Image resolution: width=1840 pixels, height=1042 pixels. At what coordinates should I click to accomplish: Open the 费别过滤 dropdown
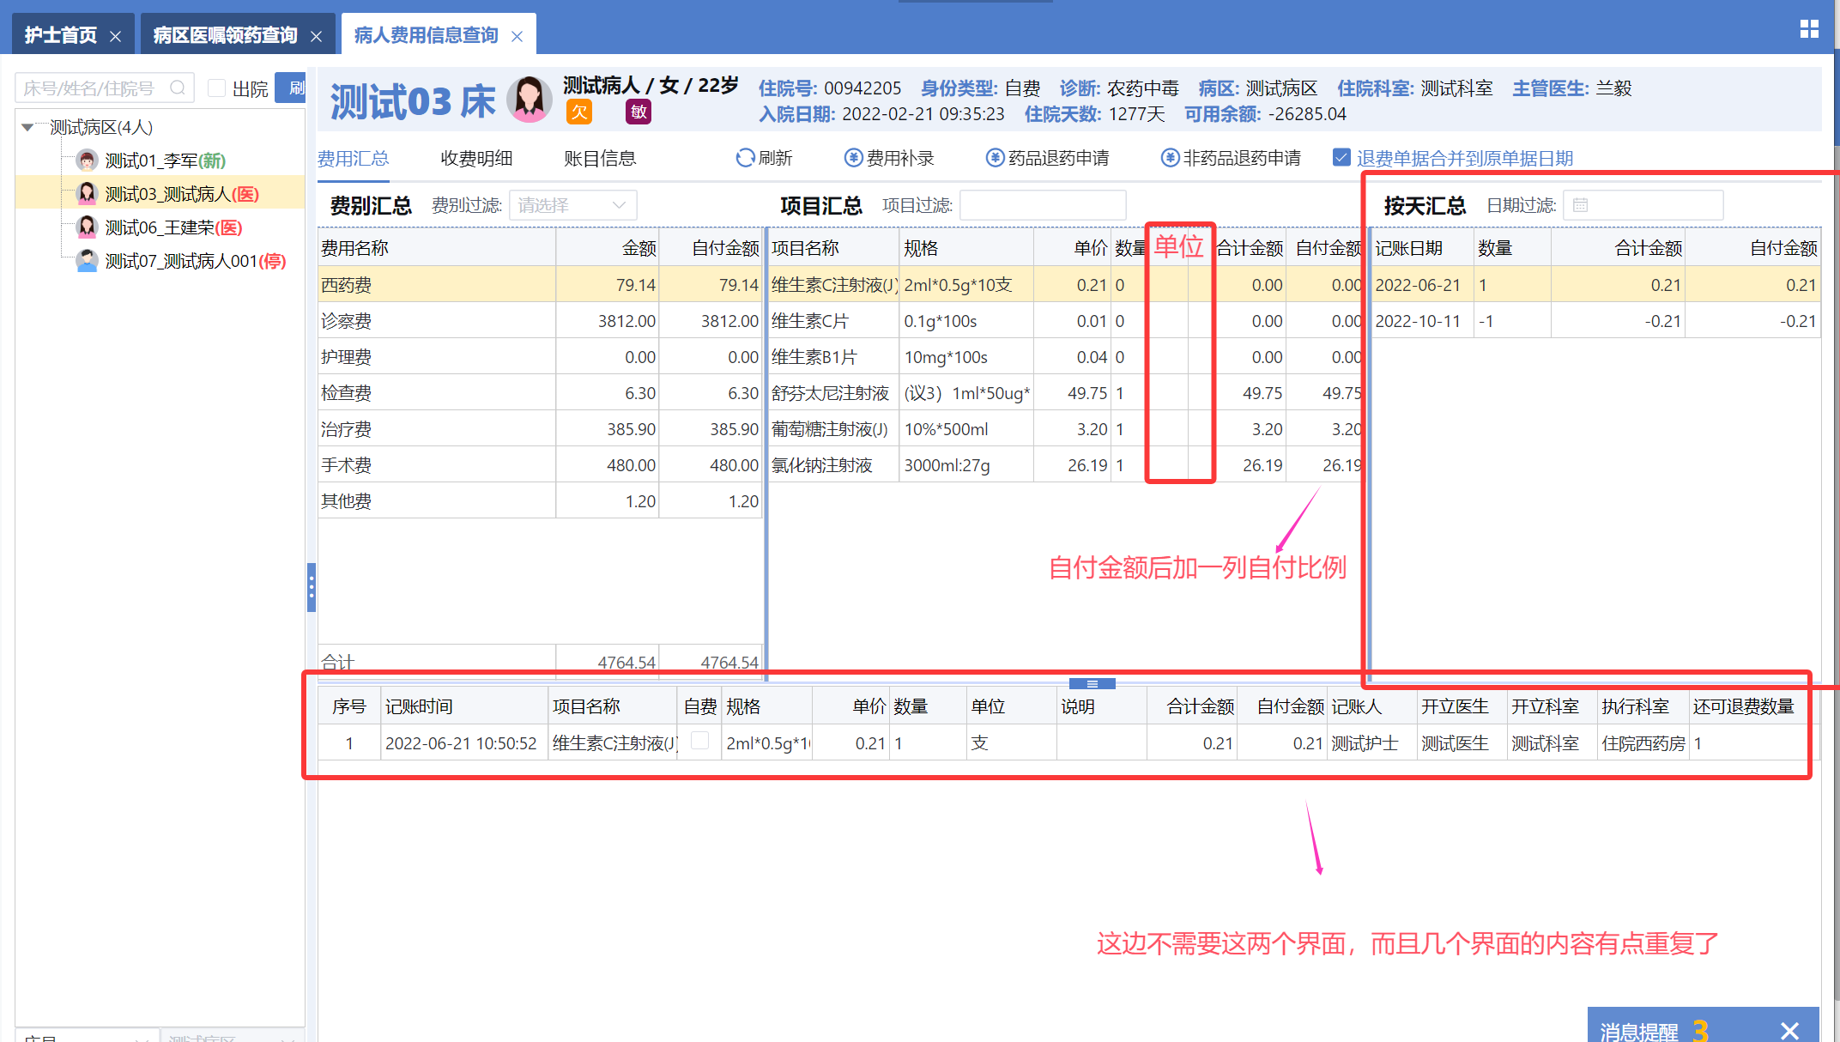point(572,205)
